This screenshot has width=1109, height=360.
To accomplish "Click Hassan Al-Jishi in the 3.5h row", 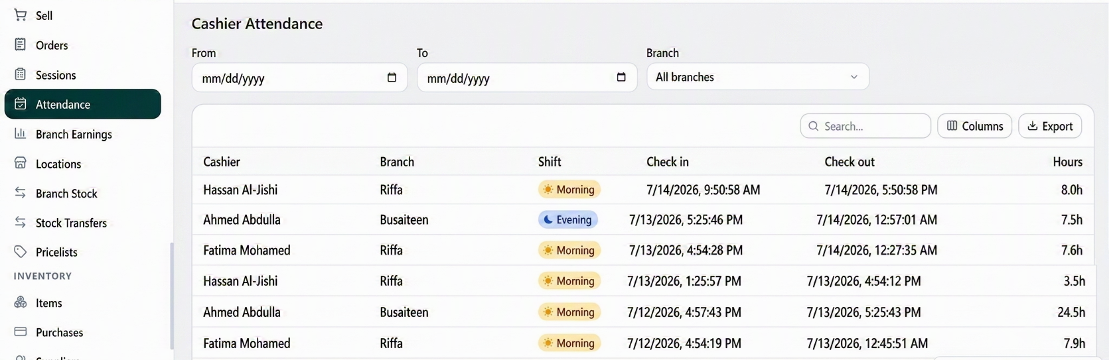I will (x=240, y=280).
